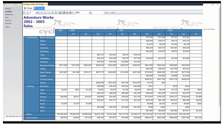Open Installation in SQL Server Installation Center

9,11
